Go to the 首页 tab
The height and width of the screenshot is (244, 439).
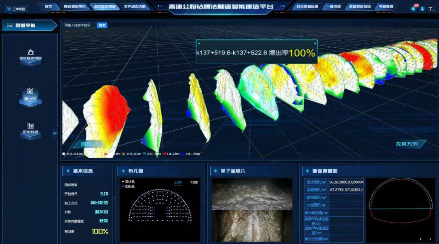[x=48, y=7]
